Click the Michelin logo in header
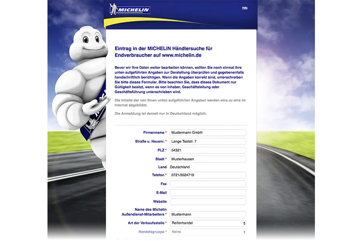The height and width of the screenshot is (241, 362). tap(130, 9)
